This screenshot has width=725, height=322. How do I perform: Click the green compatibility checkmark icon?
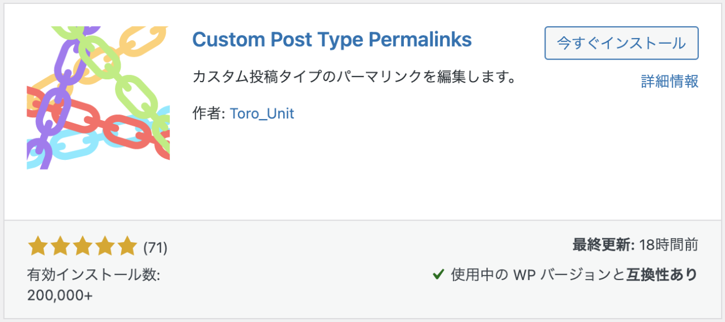pos(438,275)
